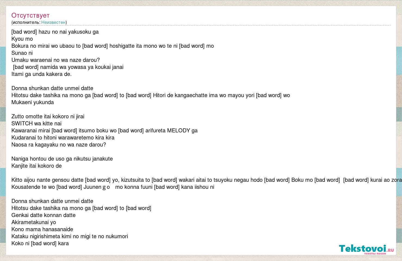This screenshot has width=402, height=261.
Task: Click the 'Akirametakunai yo' line
Action: point(34,222)
